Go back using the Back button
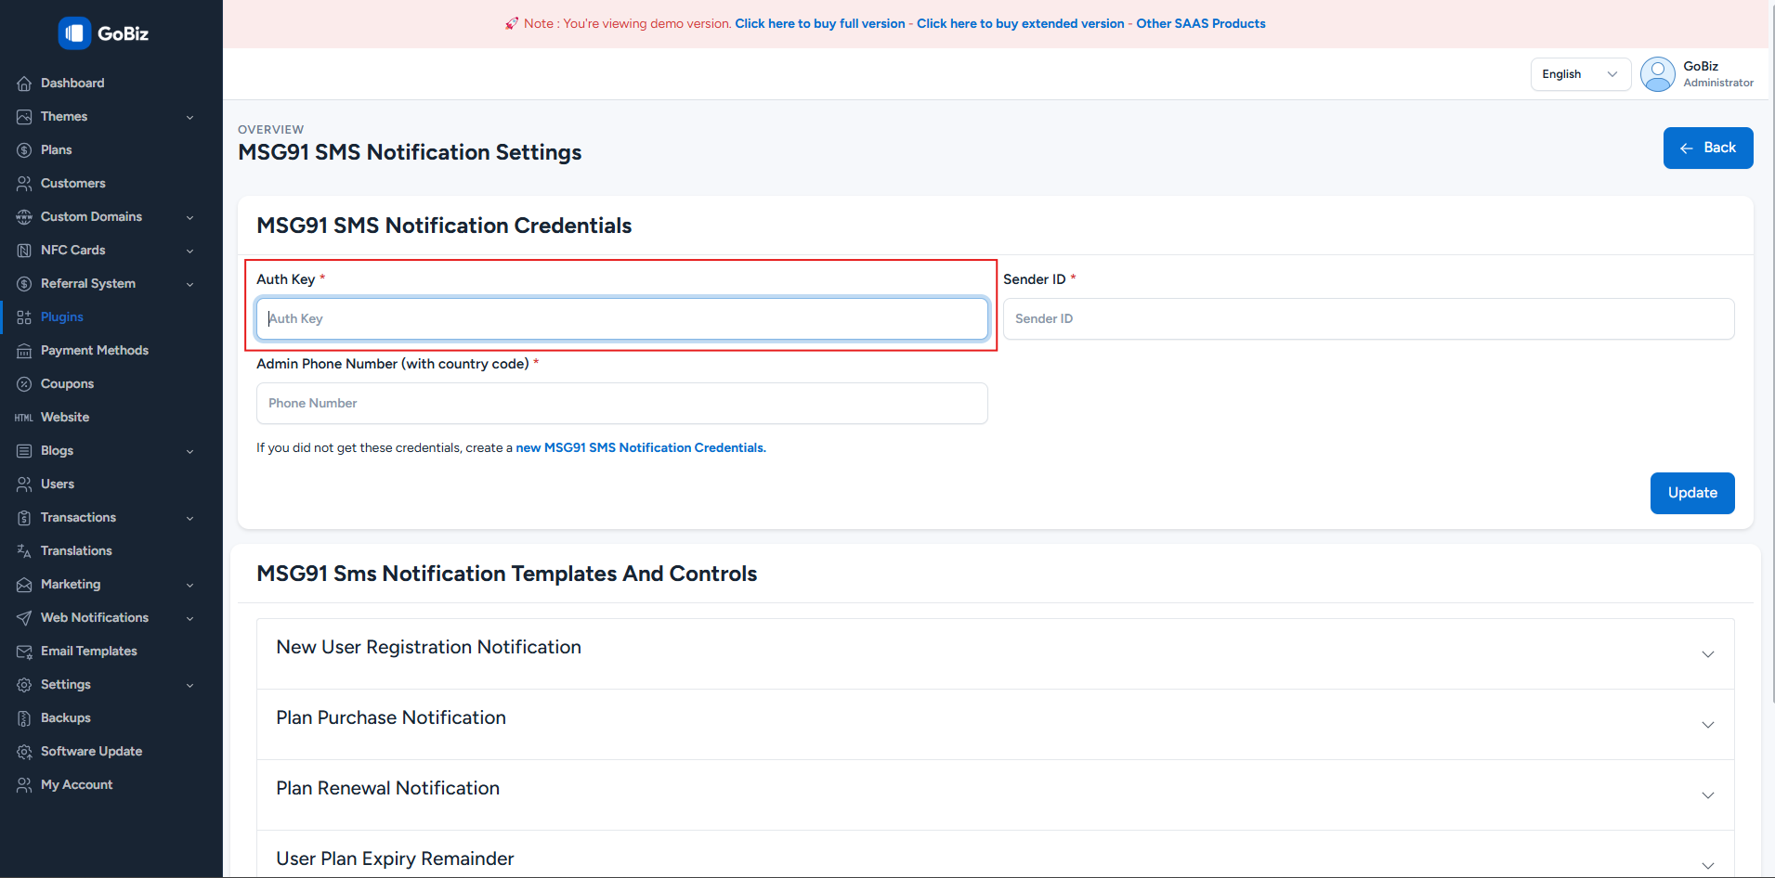This screenshot has width=1775, height=878. click(x=1707, y=148)
